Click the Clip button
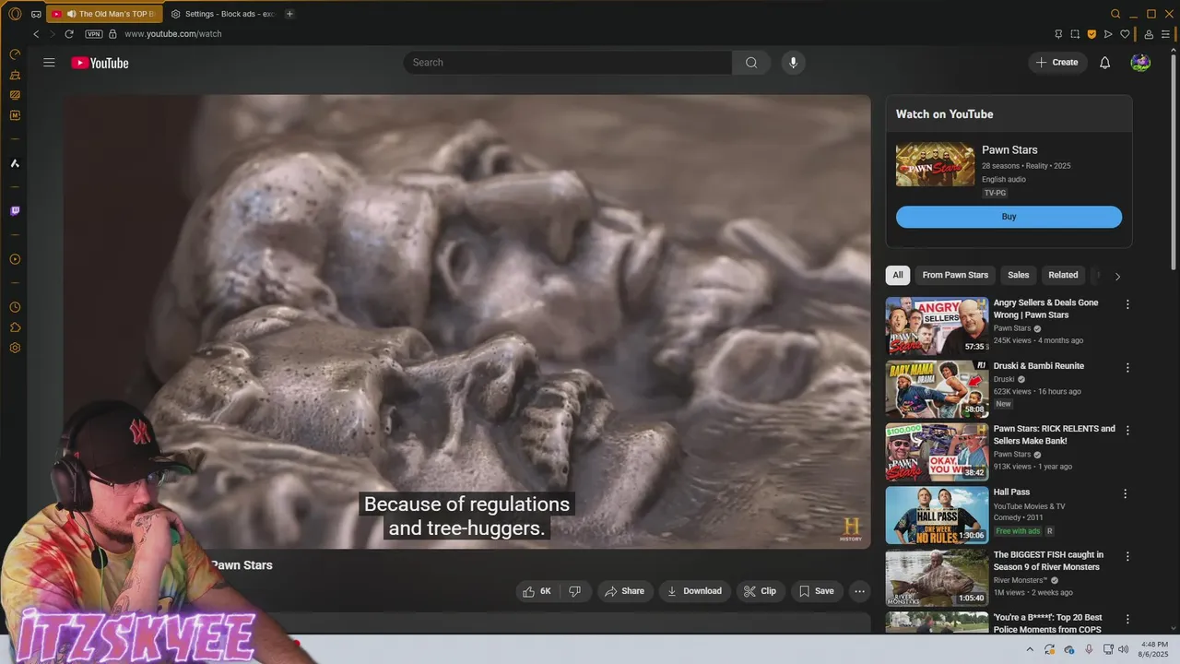 point(761,591)
